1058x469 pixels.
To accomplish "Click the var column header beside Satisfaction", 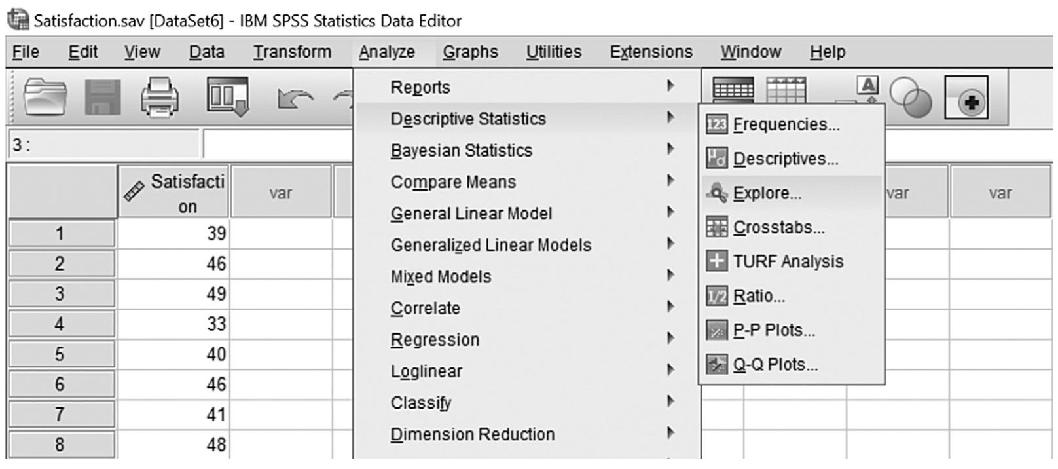I will 281,192.
